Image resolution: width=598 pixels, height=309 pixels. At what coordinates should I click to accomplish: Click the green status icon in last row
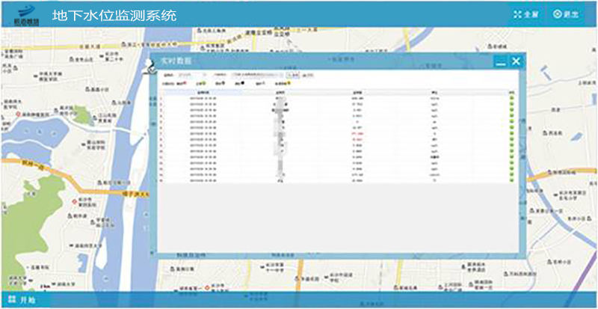pos(511,180)
